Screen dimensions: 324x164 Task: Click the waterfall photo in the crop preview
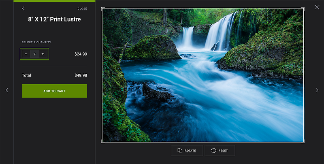tap(203, 75)
